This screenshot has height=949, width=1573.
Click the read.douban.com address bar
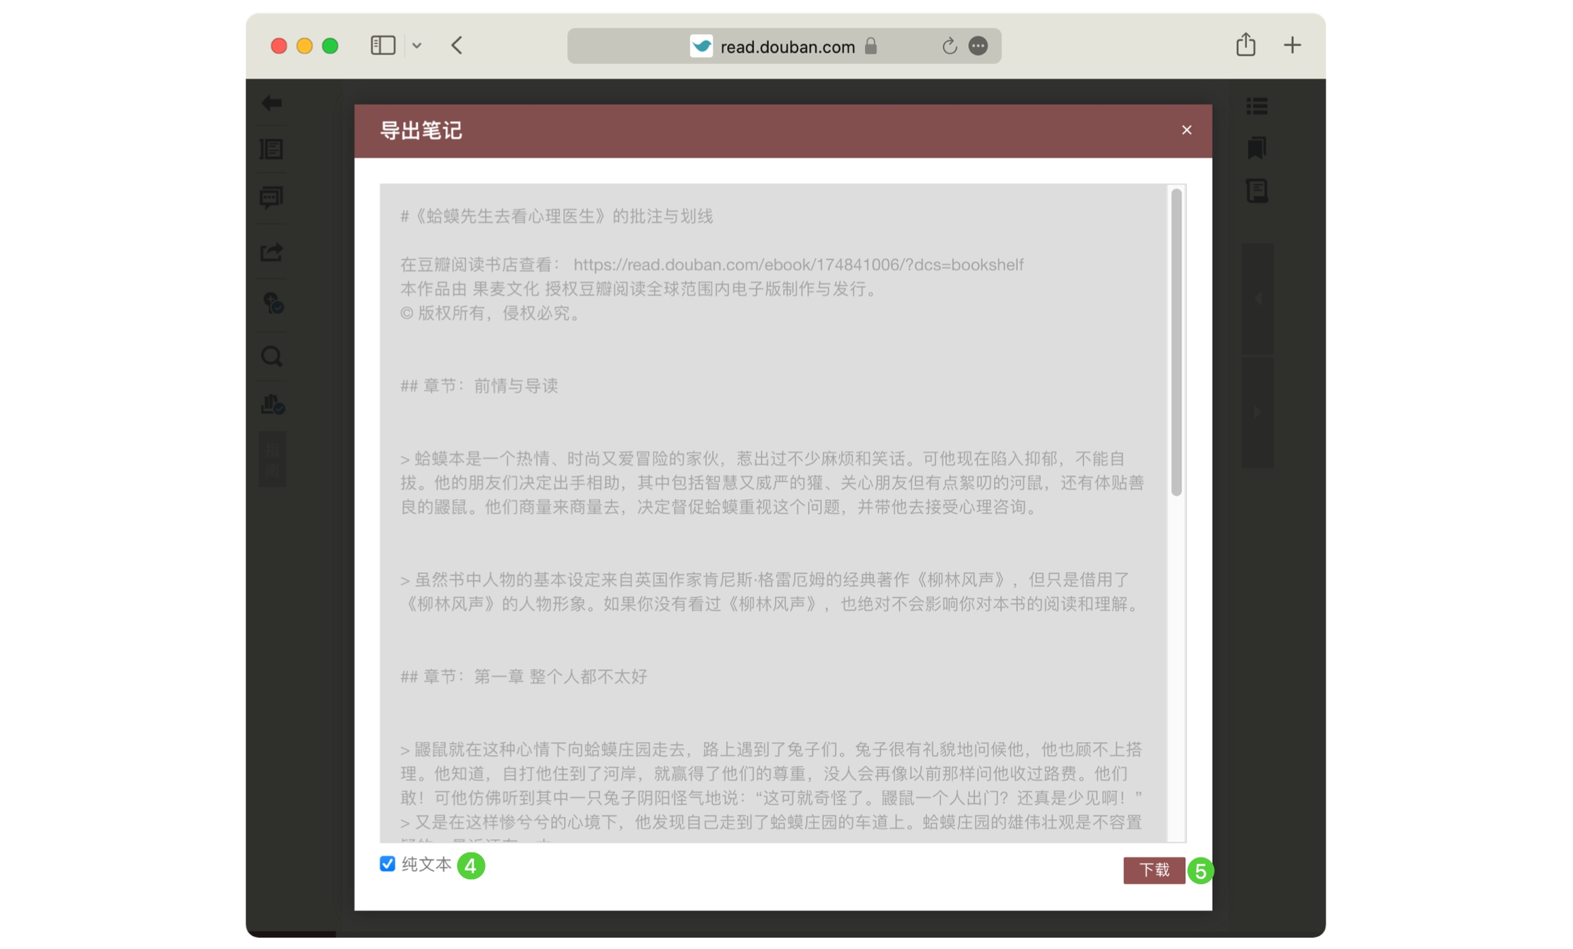[786, 46]
